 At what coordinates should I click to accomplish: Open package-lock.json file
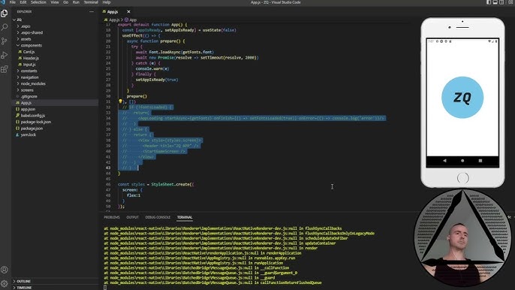point(35,122)
